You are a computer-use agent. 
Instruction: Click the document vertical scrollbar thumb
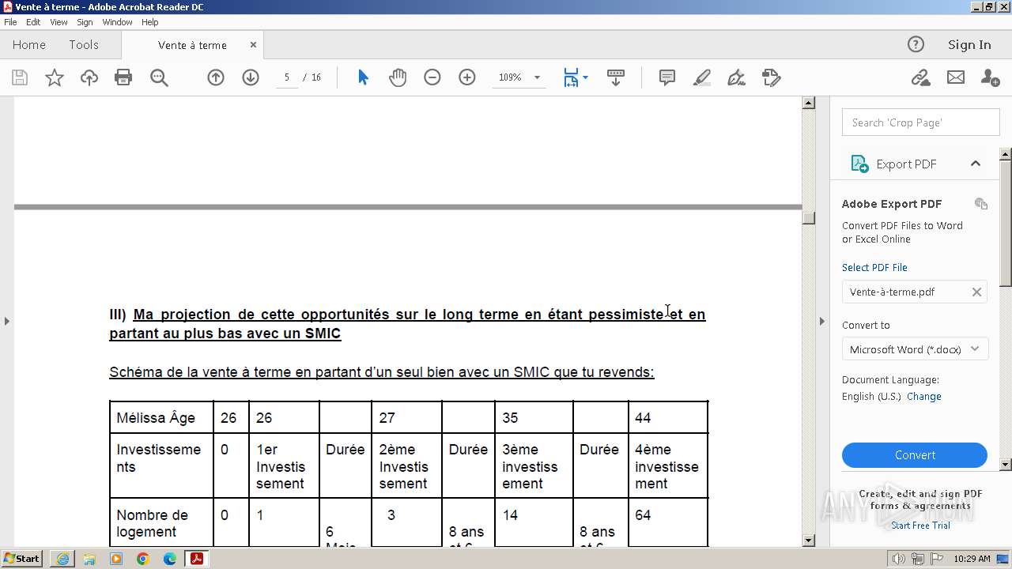[x=808, y=218]
